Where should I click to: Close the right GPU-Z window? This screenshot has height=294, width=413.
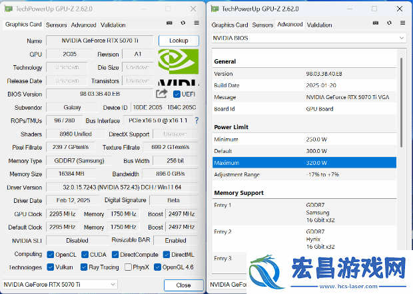coord(399,9)
